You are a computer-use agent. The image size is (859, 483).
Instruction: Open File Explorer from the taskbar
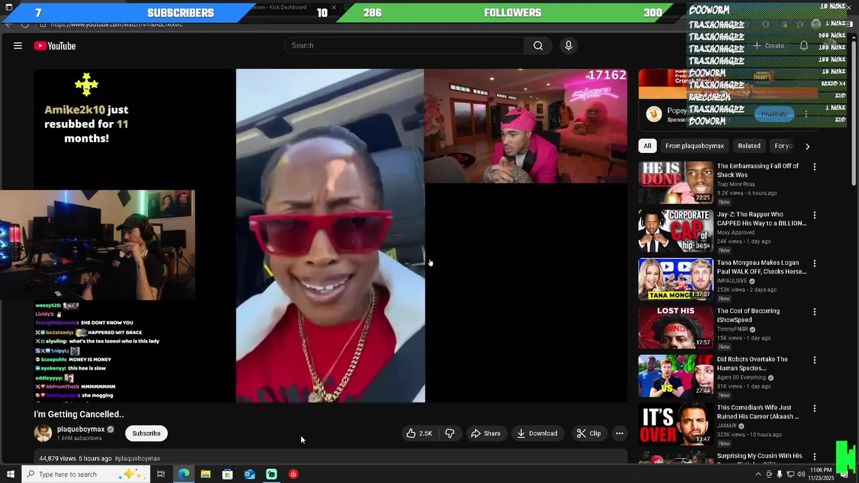click(x=205, y=474)
